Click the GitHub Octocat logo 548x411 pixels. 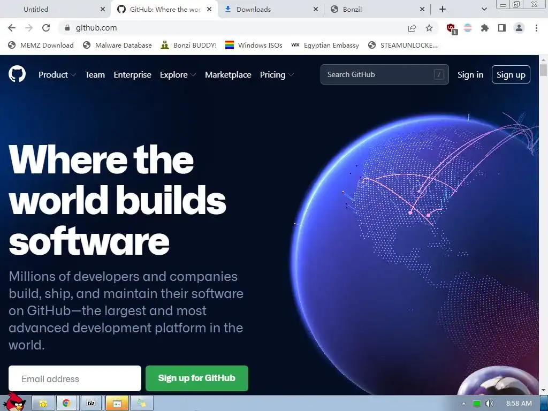17,74
